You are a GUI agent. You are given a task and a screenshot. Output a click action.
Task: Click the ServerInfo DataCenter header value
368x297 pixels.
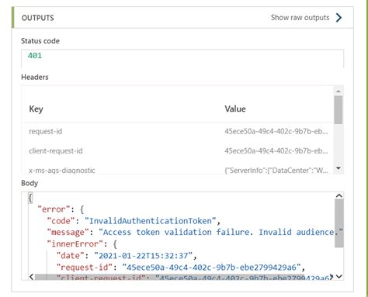pos(276,171)
